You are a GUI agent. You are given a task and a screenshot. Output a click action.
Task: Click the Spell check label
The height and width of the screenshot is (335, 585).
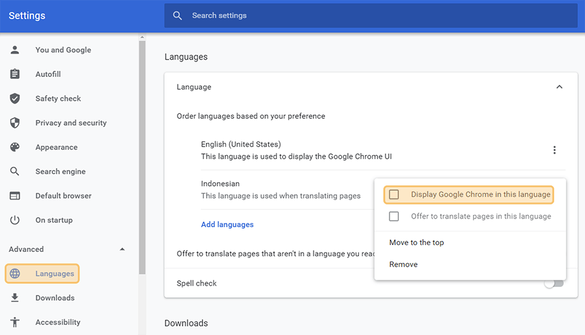(196, 283)
